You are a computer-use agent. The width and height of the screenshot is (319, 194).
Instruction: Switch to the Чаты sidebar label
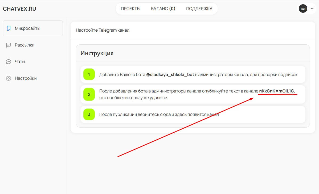20,62
